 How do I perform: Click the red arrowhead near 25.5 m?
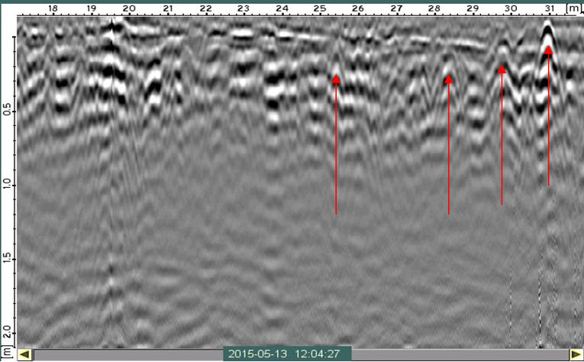[x=336, y=79]
